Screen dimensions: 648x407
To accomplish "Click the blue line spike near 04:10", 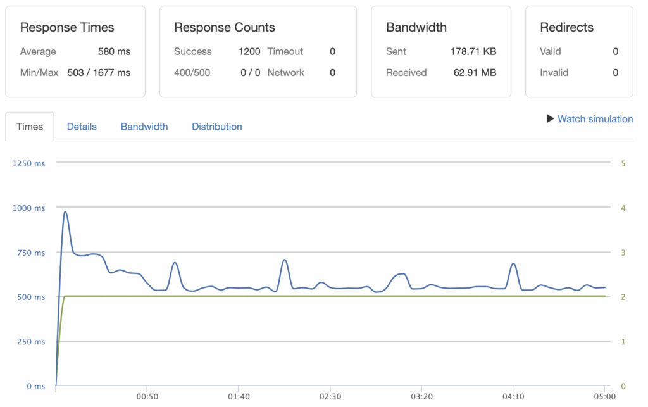I will 513,264.
